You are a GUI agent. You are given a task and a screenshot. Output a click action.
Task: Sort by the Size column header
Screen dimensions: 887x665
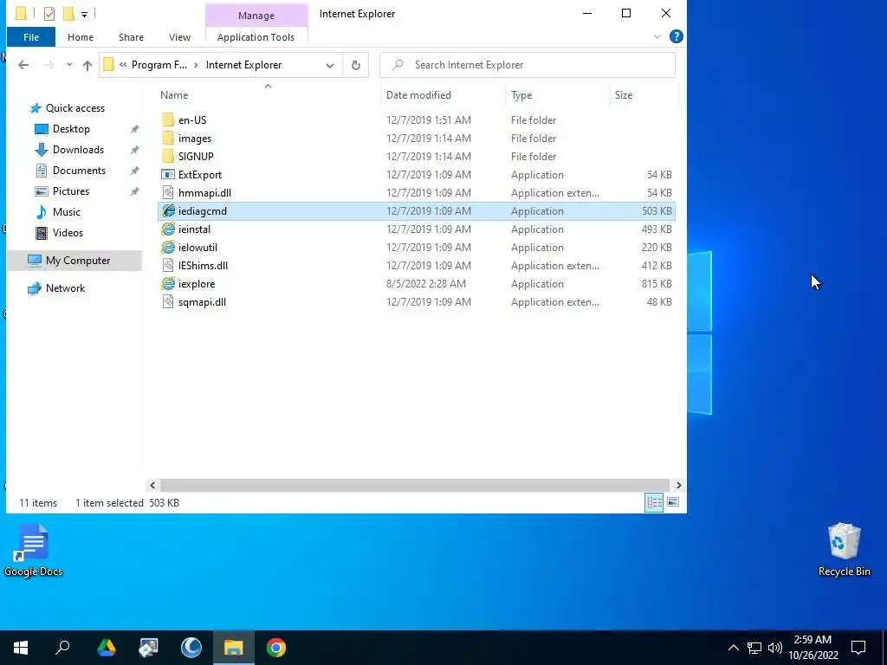click(644, 95)
